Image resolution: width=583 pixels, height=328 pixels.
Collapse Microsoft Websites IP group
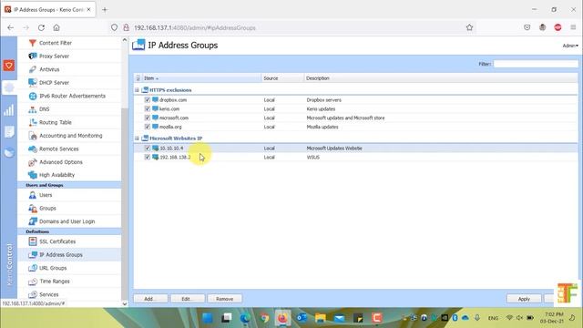[137, 138]
